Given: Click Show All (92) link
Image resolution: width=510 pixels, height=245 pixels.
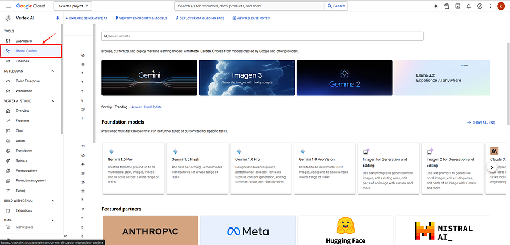Looking at the screenshot, I should [481, 122].
